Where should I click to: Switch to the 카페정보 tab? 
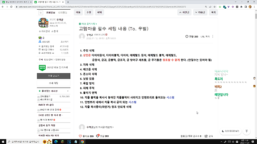50,13
